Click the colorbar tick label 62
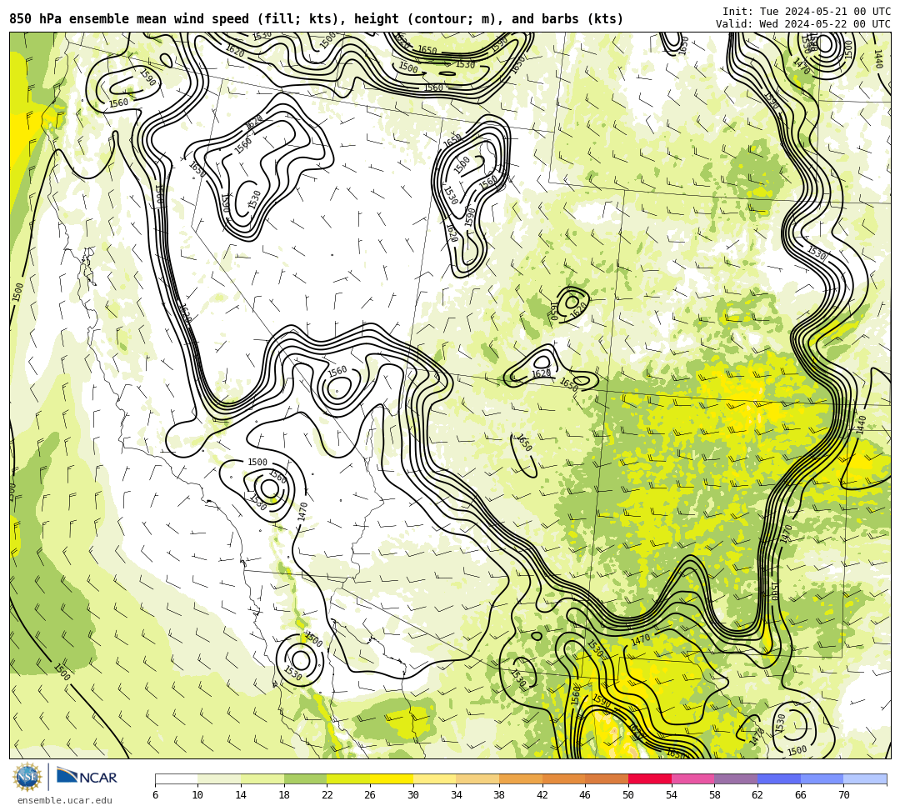 (x=757, y=795)
